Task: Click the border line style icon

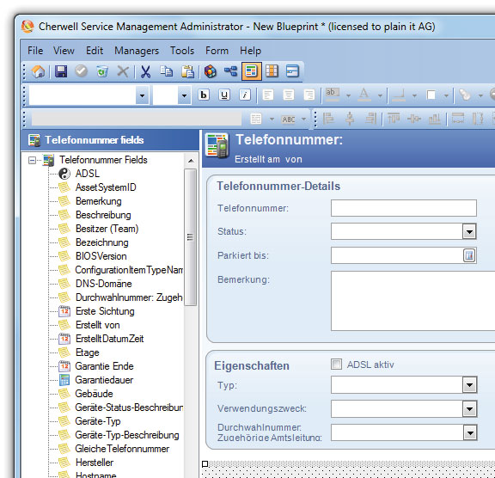Action: pyautogui.click(x=399, y=95)
